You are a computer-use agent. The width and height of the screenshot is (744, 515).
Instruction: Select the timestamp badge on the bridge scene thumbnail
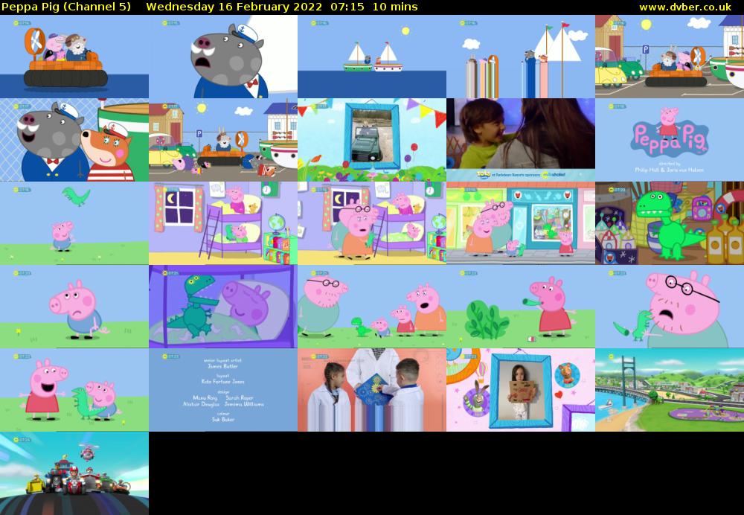pyautogui.click(x=612, y=356)
